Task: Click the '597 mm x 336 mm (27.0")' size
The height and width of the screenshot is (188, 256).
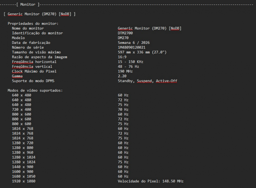Action: click(142, 52)
